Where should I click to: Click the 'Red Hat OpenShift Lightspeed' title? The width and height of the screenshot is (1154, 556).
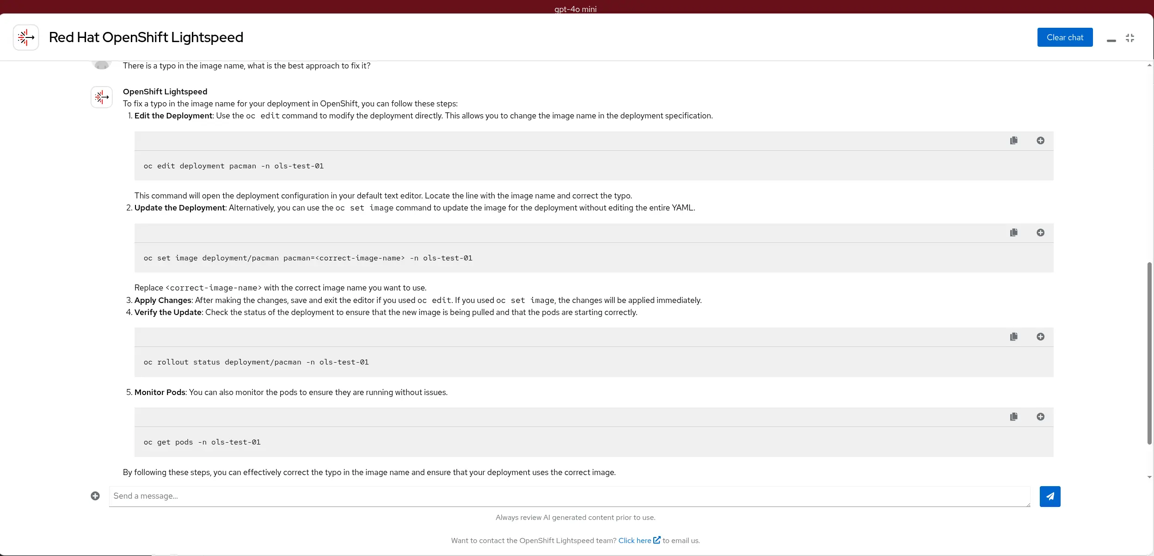[146, 37]
